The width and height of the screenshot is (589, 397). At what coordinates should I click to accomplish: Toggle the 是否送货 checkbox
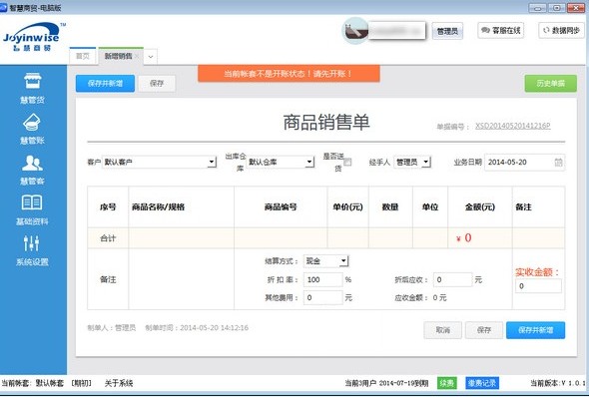click(x=347, y=163)
